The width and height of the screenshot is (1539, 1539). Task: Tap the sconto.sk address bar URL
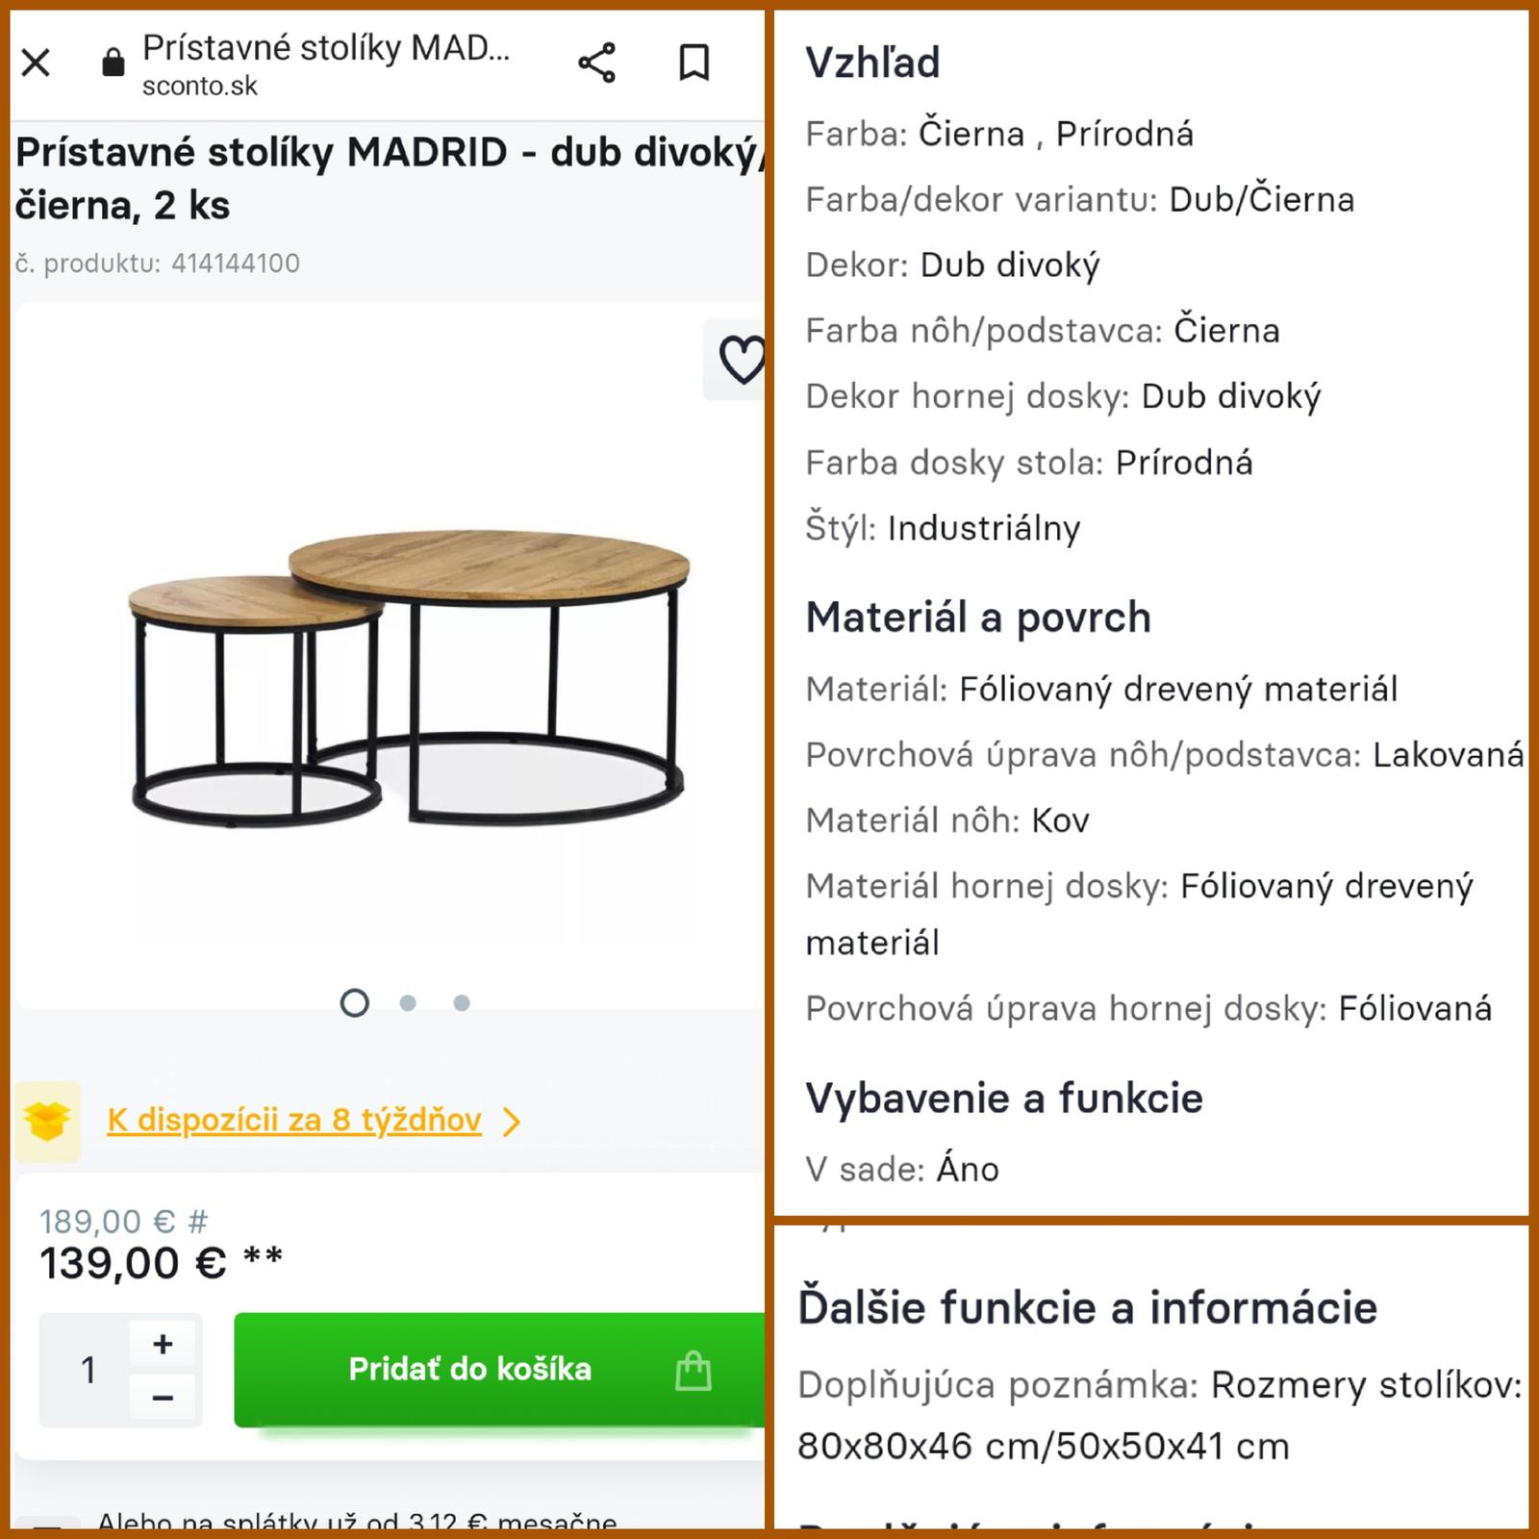(x=200, y=87)
